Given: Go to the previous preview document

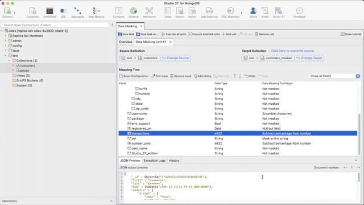Looking at the screenshot, I should click(x=345, y=167).
